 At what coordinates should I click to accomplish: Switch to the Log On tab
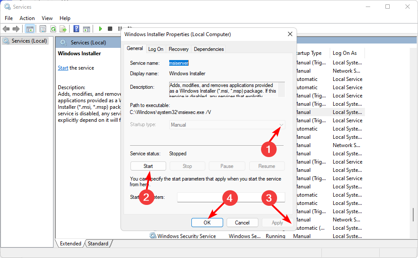pyautogui.click(x=156, y=49)
